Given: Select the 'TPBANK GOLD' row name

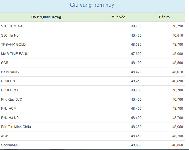Looking at the screenshot, I should click(13, 45).
